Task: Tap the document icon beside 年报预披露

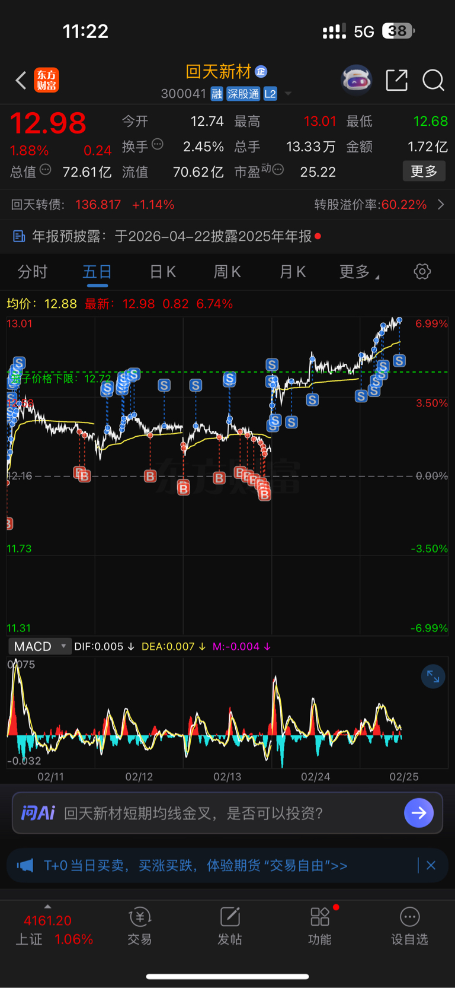Action: pyautogui.click(x=19, y=236)
